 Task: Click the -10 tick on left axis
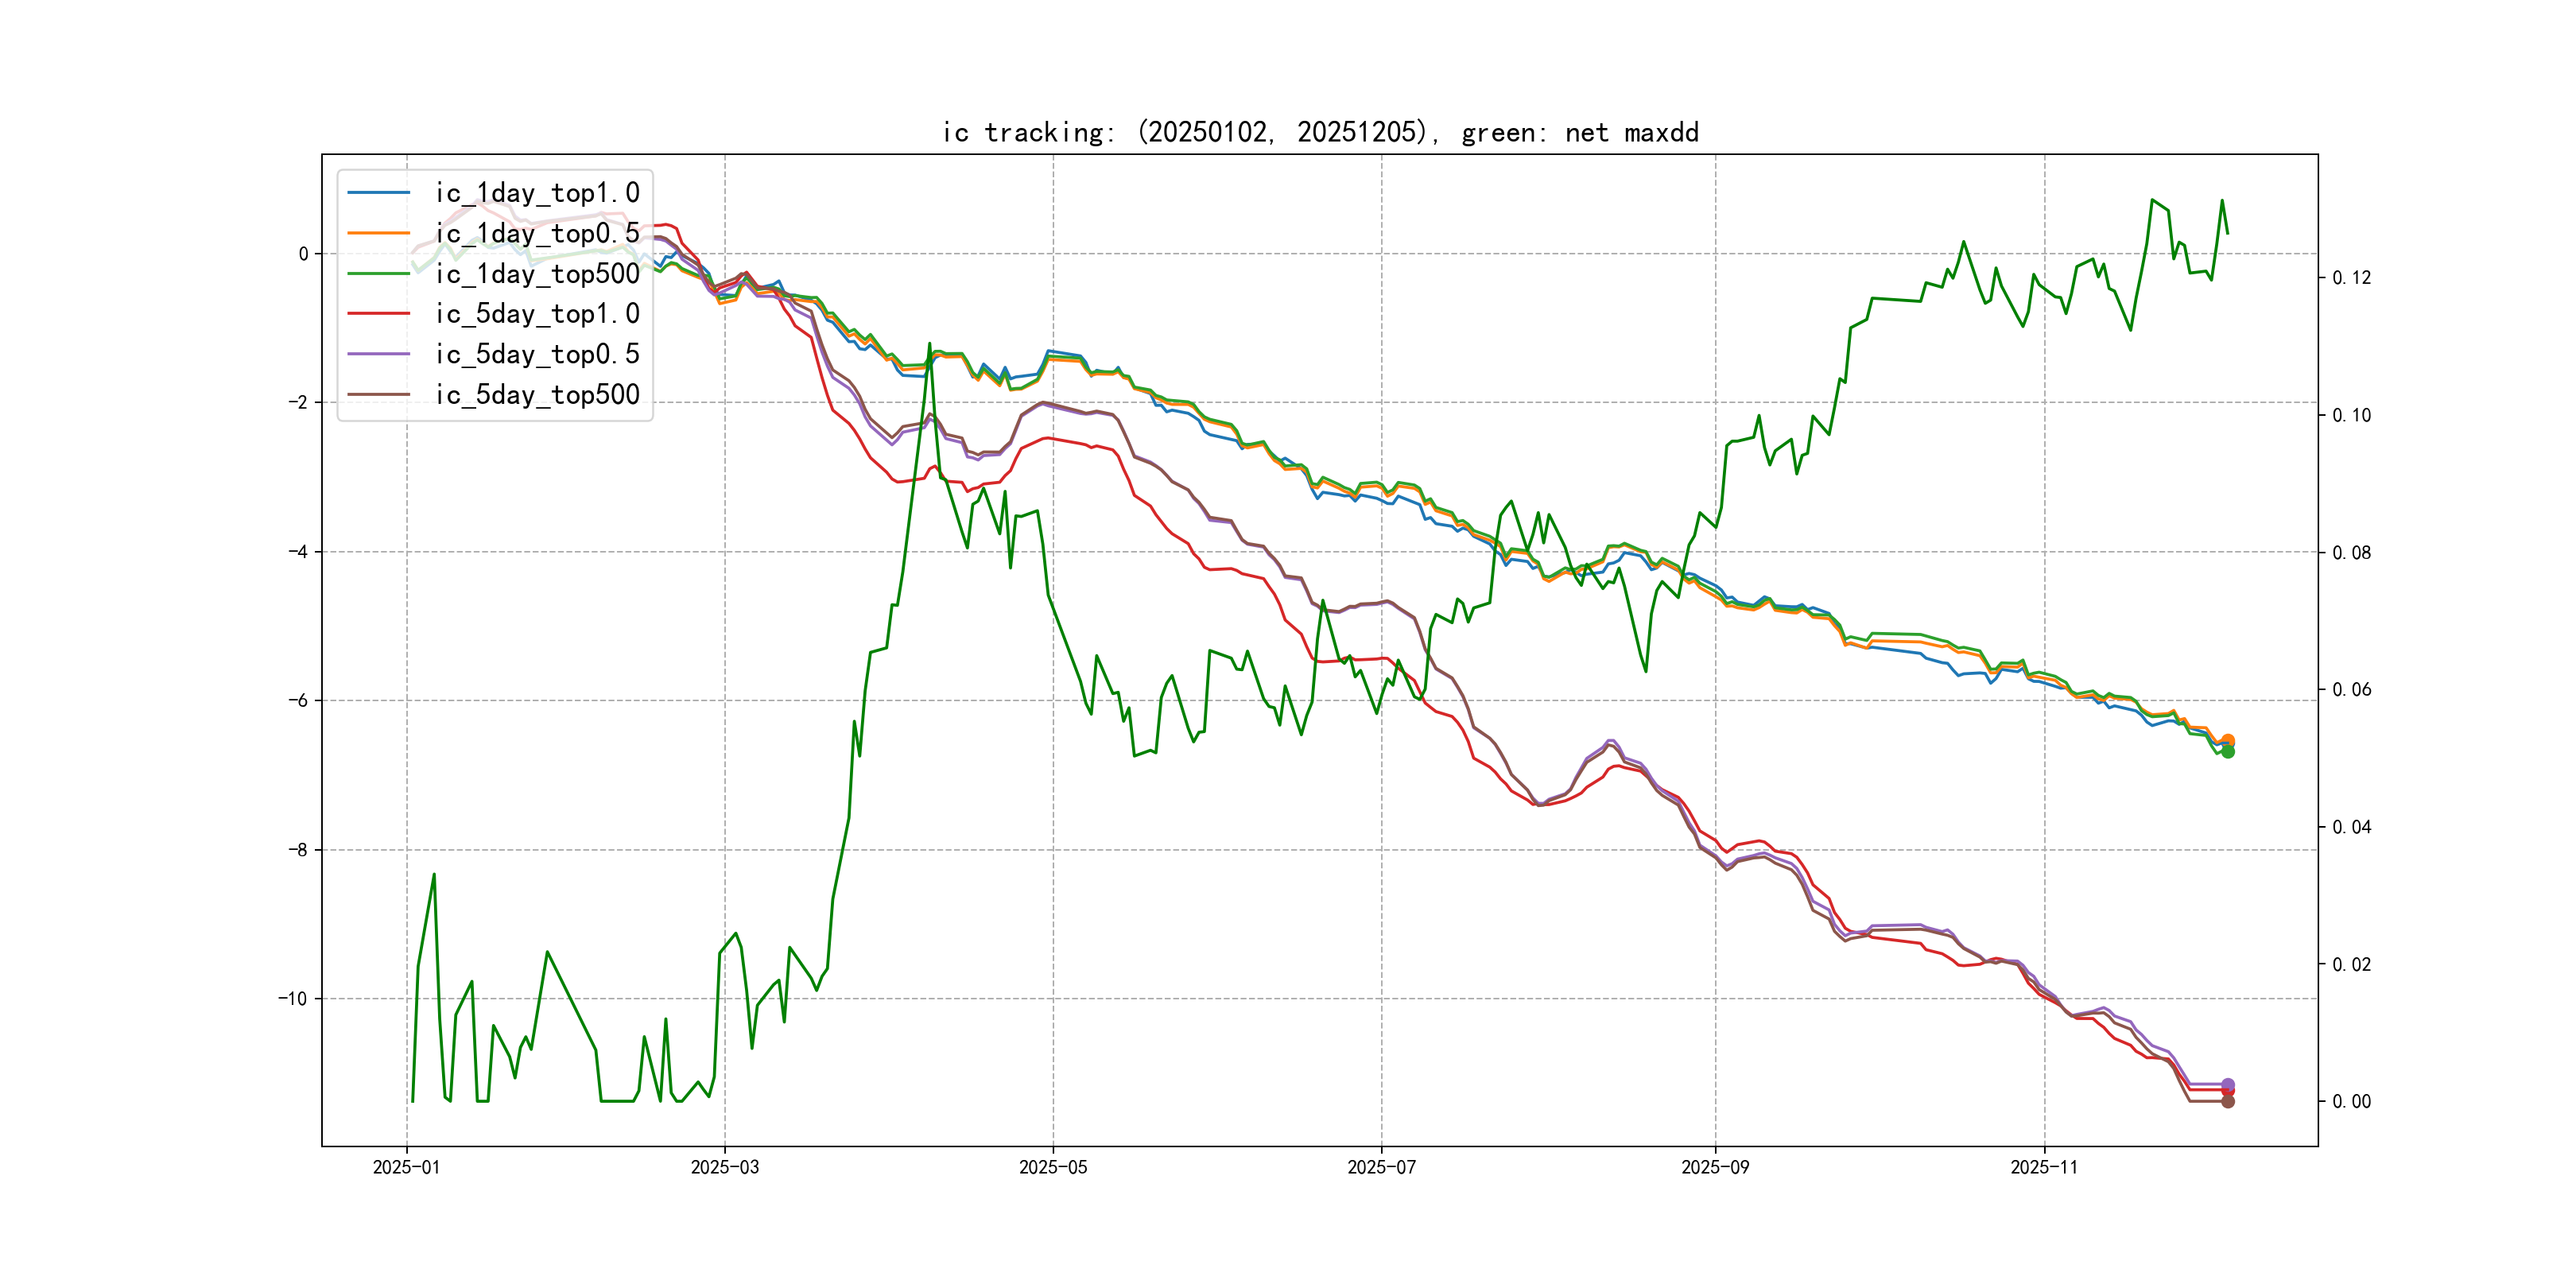click(292, 998)
